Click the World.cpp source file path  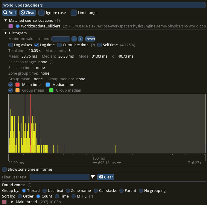click(x=139, y=26)
